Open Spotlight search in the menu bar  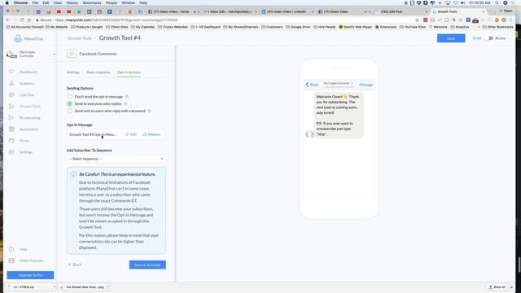point(497,2)
